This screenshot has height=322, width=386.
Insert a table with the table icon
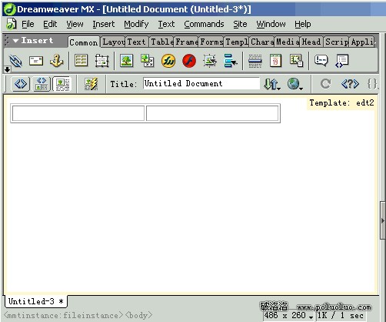click(82, 61)
